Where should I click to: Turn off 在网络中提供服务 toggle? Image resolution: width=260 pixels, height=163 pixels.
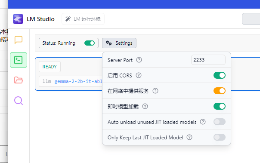(x=220, y=91)
